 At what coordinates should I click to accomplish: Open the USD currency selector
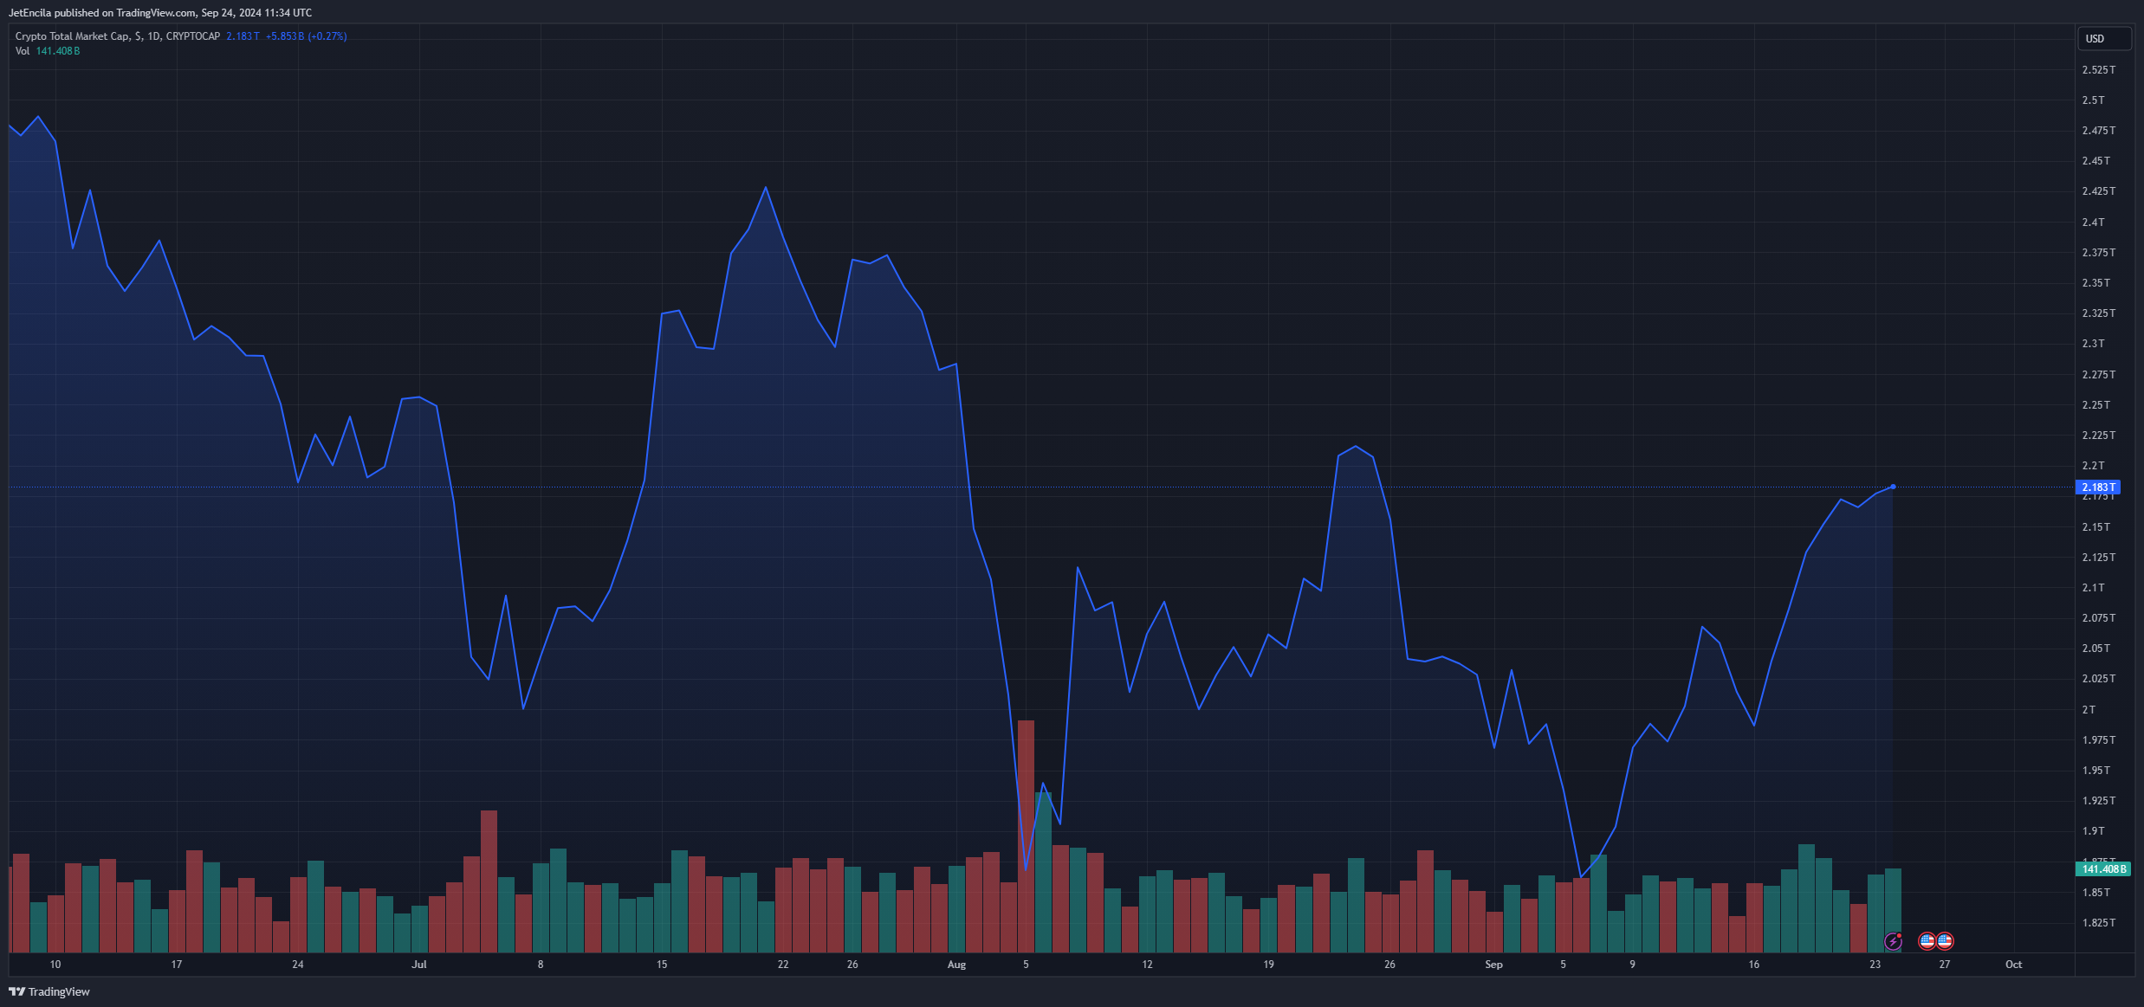[2103, 38]
